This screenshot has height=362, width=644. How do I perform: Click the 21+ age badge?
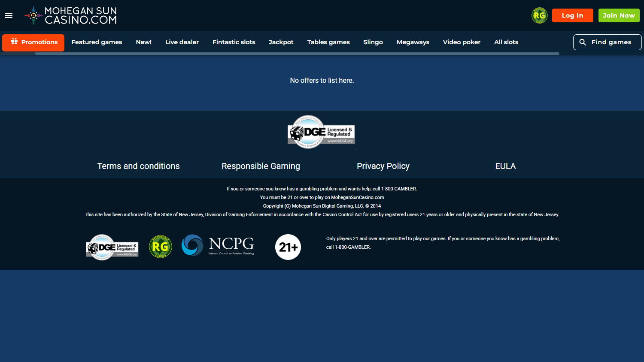288,247
